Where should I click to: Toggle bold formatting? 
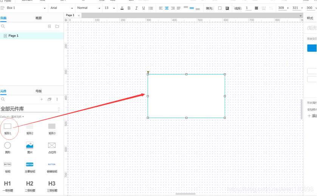pos(129,8)
